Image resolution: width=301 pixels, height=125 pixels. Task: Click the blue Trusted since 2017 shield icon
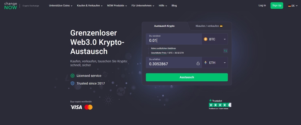(72, 83)
